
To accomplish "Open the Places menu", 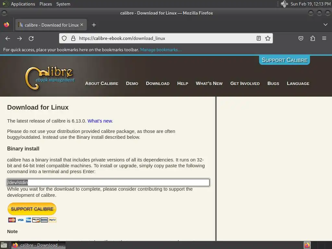I will point(45,4).
